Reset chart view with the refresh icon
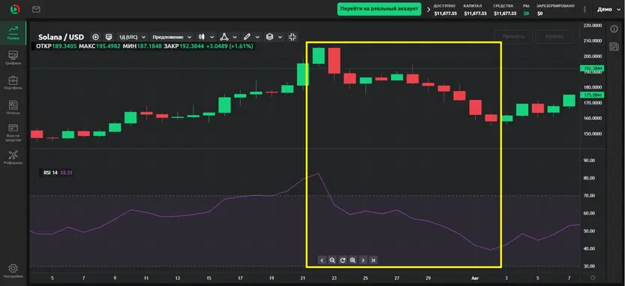The width and height of the screenshot is (625, 286). 342,260
